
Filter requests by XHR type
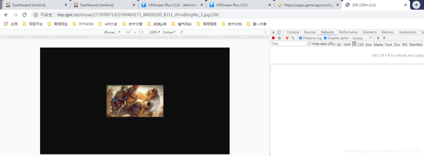(347, 44)
